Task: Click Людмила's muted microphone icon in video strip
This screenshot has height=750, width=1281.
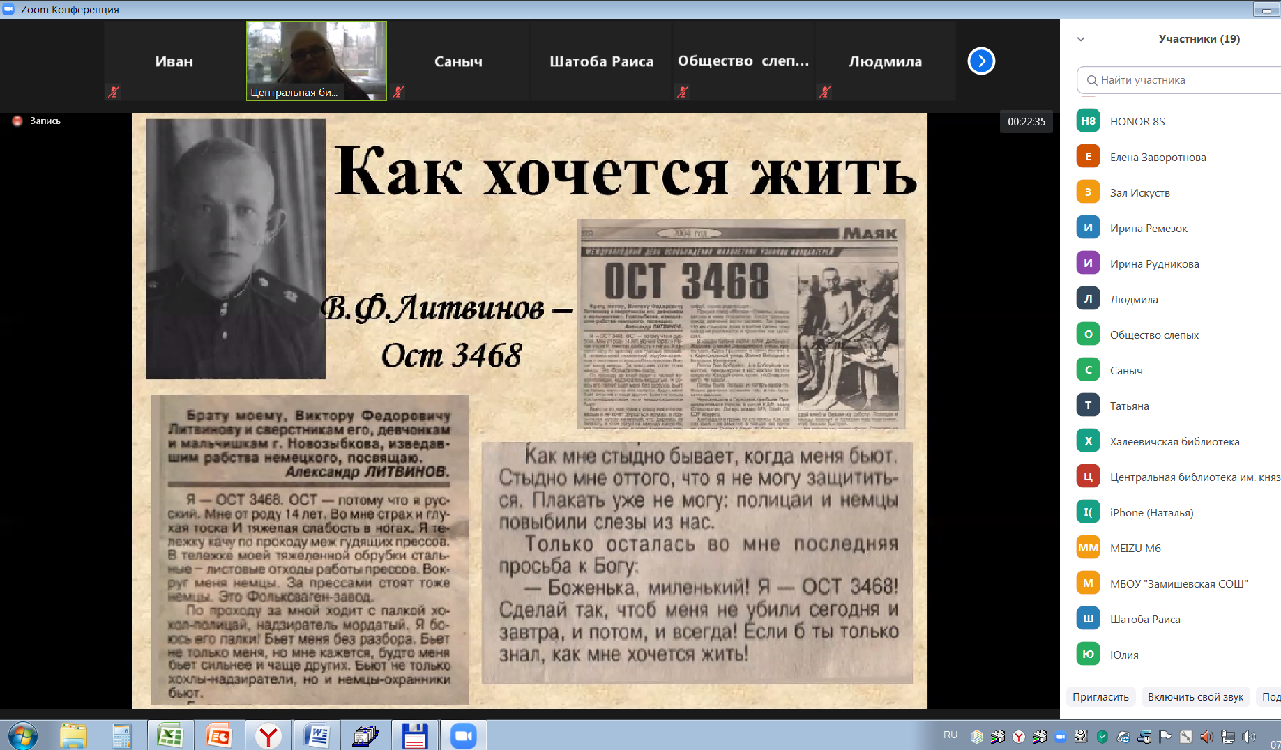Action: 825,92
